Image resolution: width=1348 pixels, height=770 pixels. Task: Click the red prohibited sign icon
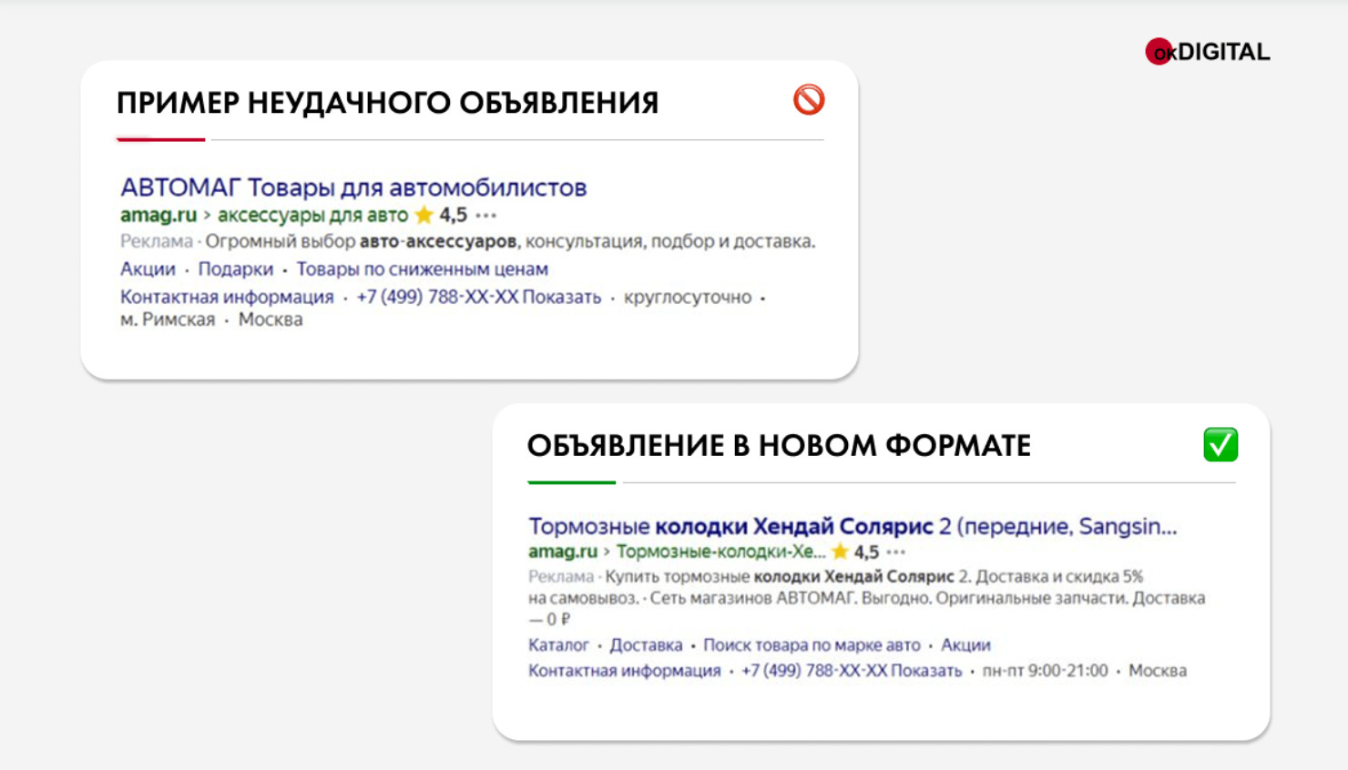click(x=808, y=99)
